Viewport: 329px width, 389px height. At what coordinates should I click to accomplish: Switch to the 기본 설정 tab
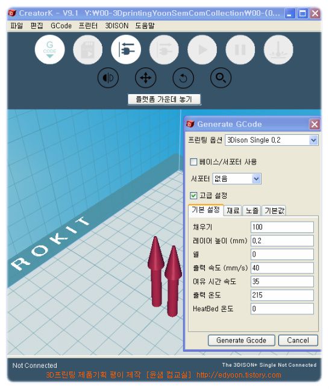(x=206, y=210)
